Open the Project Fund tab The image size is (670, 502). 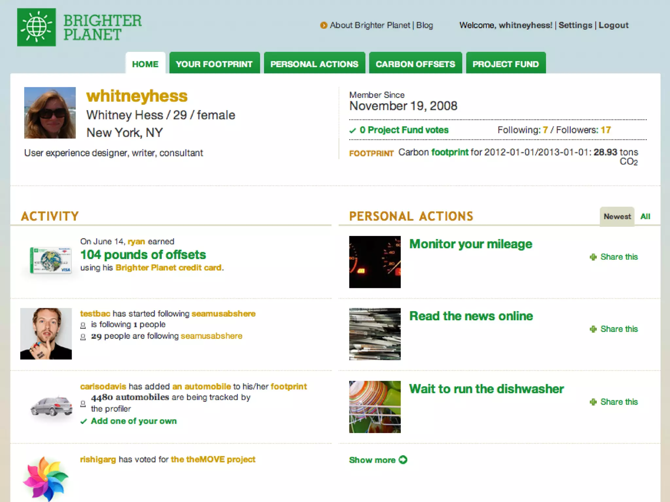point(505,64)
